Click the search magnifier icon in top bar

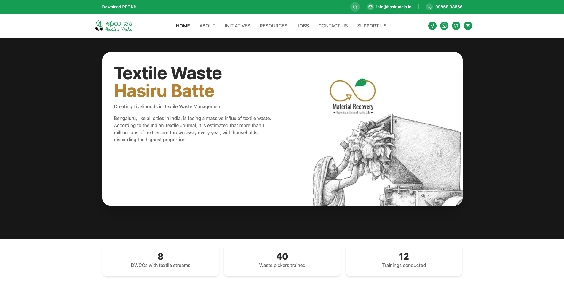click(355, 7)
